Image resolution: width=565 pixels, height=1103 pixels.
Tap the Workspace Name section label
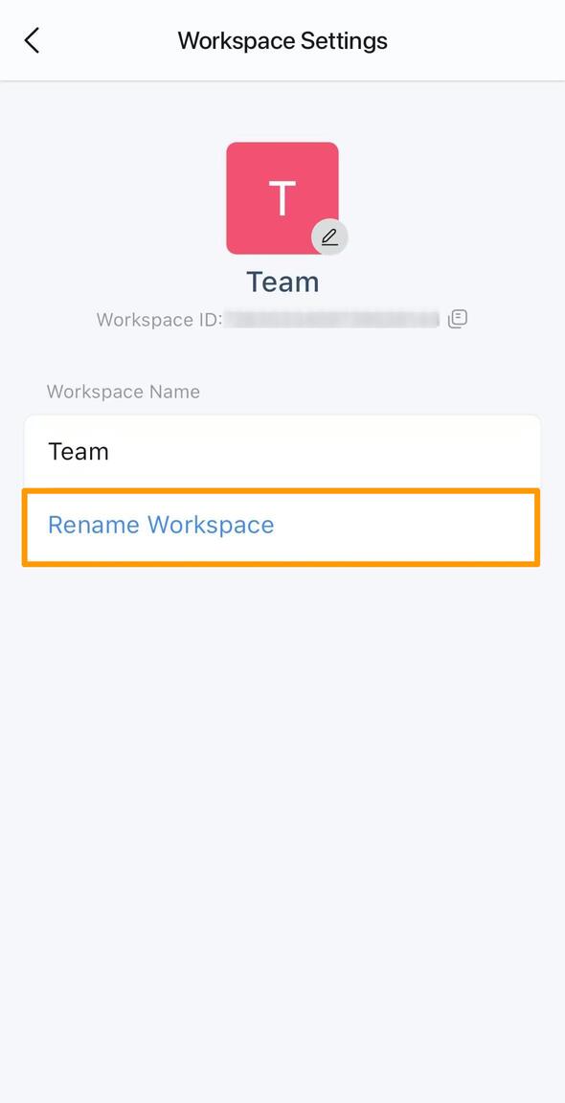pos(124,392)
